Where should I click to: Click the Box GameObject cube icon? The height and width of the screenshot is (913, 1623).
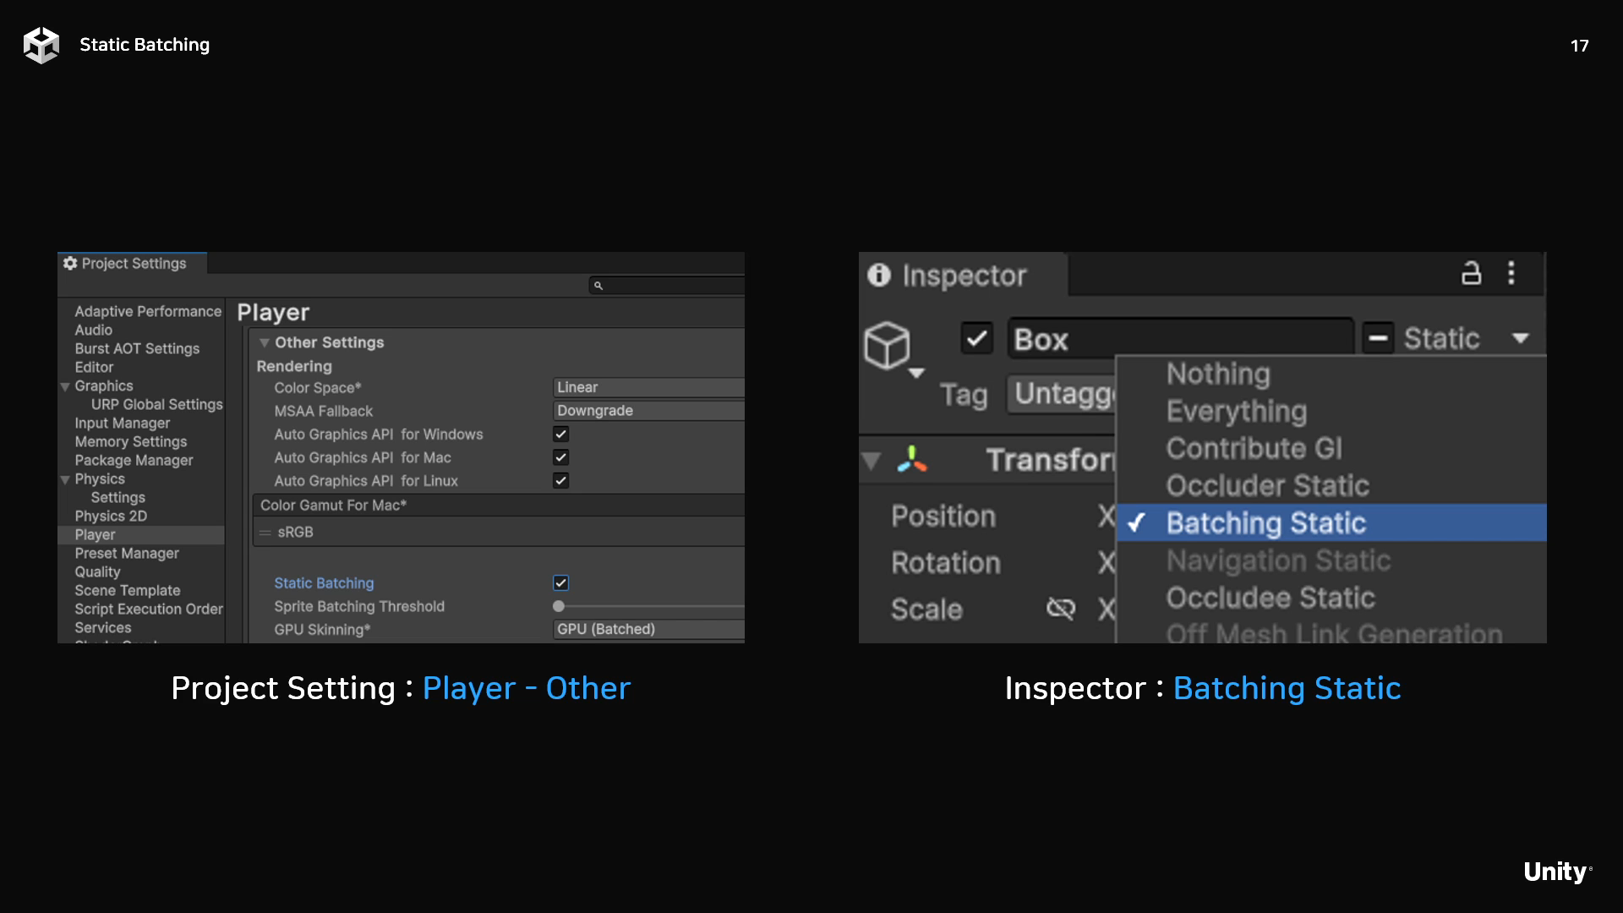pos(887,345)
